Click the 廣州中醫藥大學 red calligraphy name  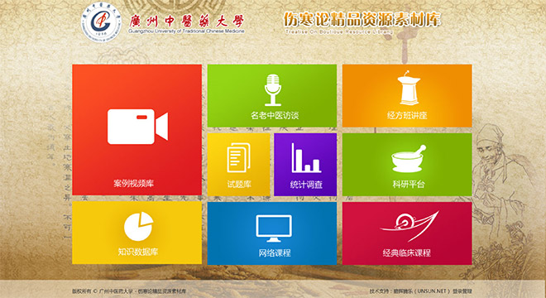tap(187, 22)
